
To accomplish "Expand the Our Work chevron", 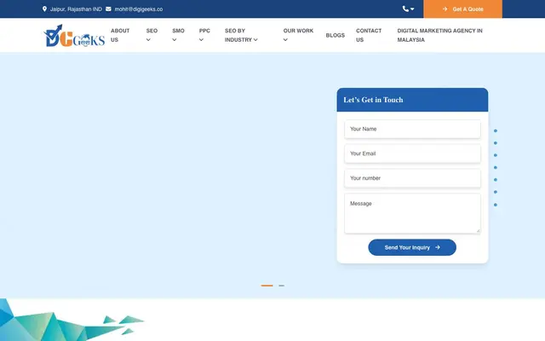I will tap(285, 40).
